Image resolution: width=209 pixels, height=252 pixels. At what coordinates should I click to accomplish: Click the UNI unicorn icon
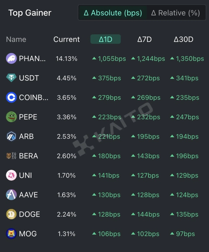(11, 175)
